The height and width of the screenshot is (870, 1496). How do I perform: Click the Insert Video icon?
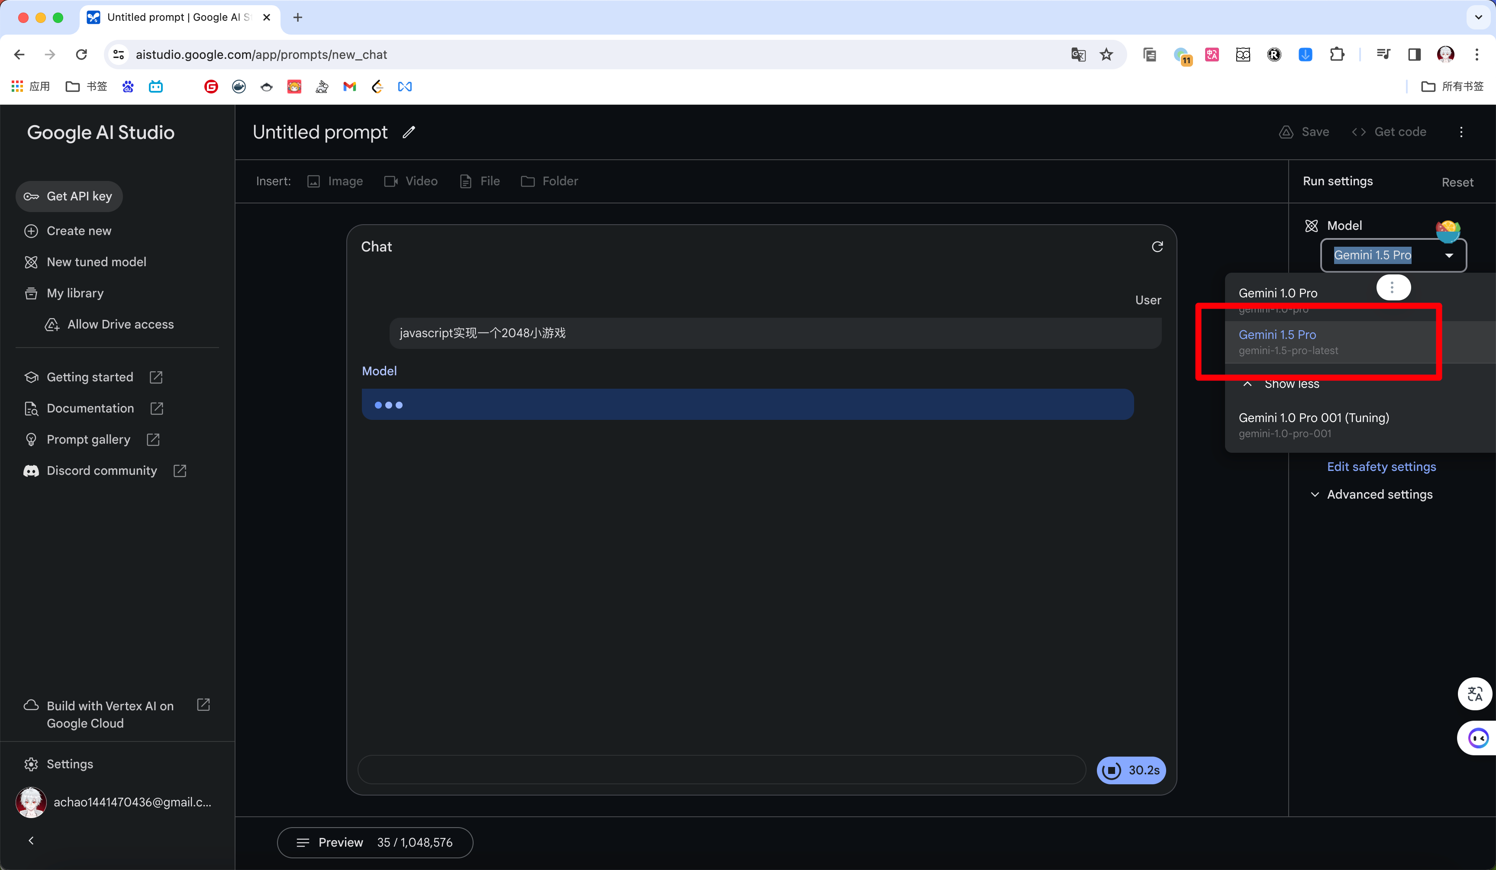[x=390, y=182]
